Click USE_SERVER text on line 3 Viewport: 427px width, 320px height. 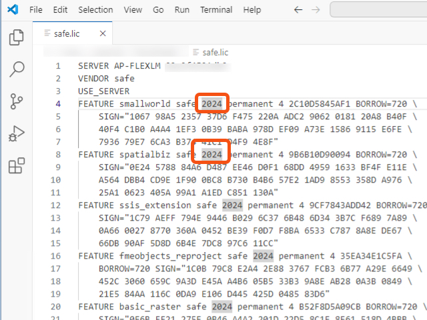pyautogui.click(x=104, y=91)
